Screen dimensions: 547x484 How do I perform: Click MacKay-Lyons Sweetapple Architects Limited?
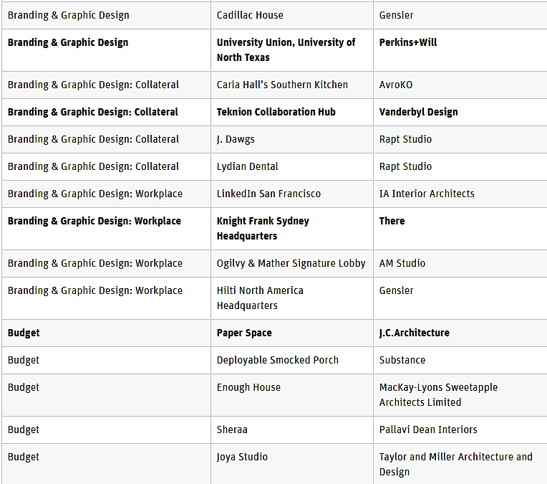pyautogui.click(x=438, y=395)
